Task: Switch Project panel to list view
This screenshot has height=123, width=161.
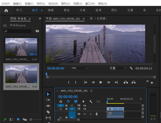Action: point(12,120)
